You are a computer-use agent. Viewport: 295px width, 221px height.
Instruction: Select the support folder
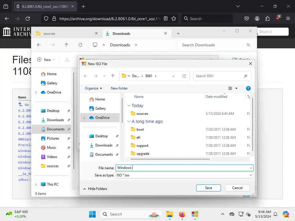coord(142,145)
